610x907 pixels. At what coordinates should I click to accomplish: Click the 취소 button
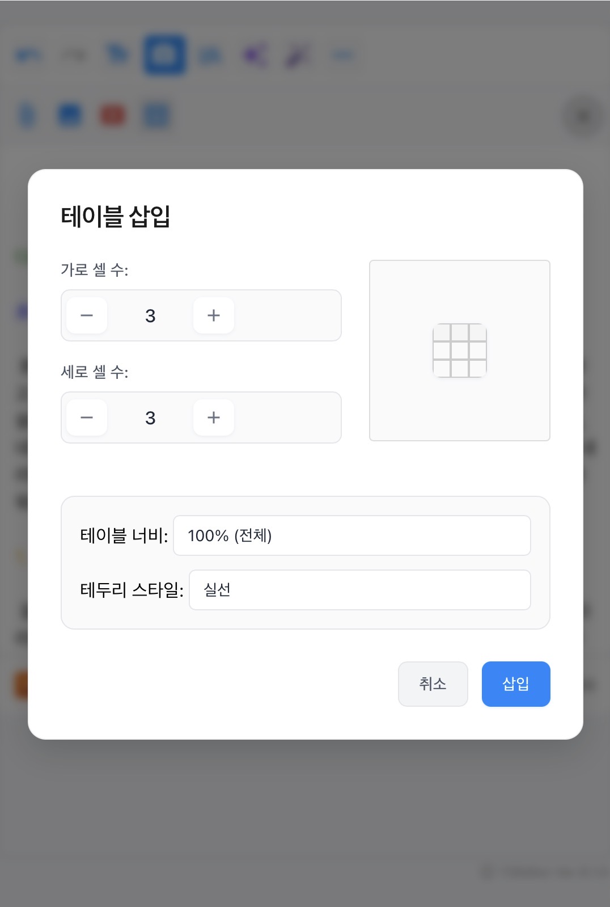[x=433, y=684]
